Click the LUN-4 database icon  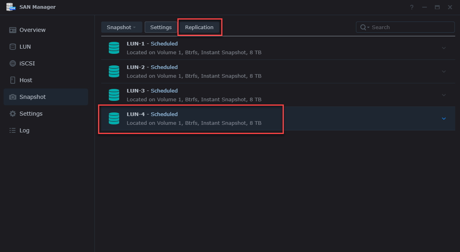(114, 118)
